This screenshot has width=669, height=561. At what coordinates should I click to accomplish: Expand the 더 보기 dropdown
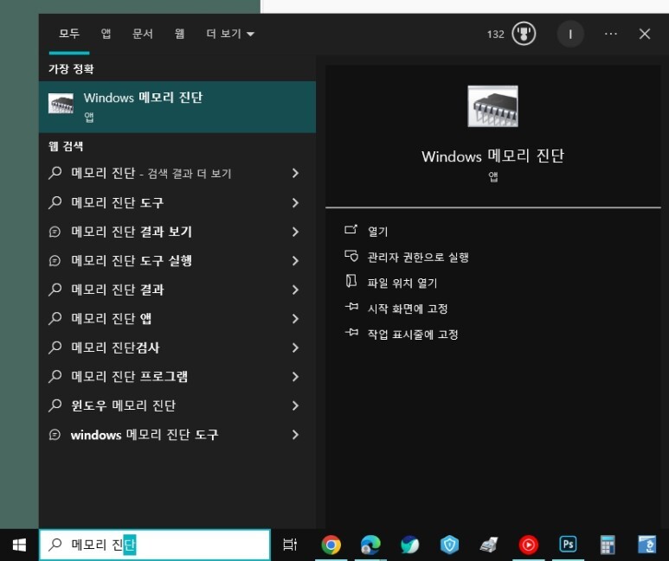(230, 34)
